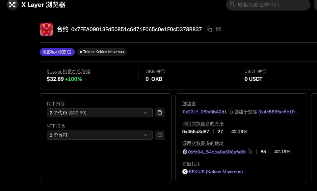Open most-called address 0xfd94...54dbe0e696efa09 link

217,152
